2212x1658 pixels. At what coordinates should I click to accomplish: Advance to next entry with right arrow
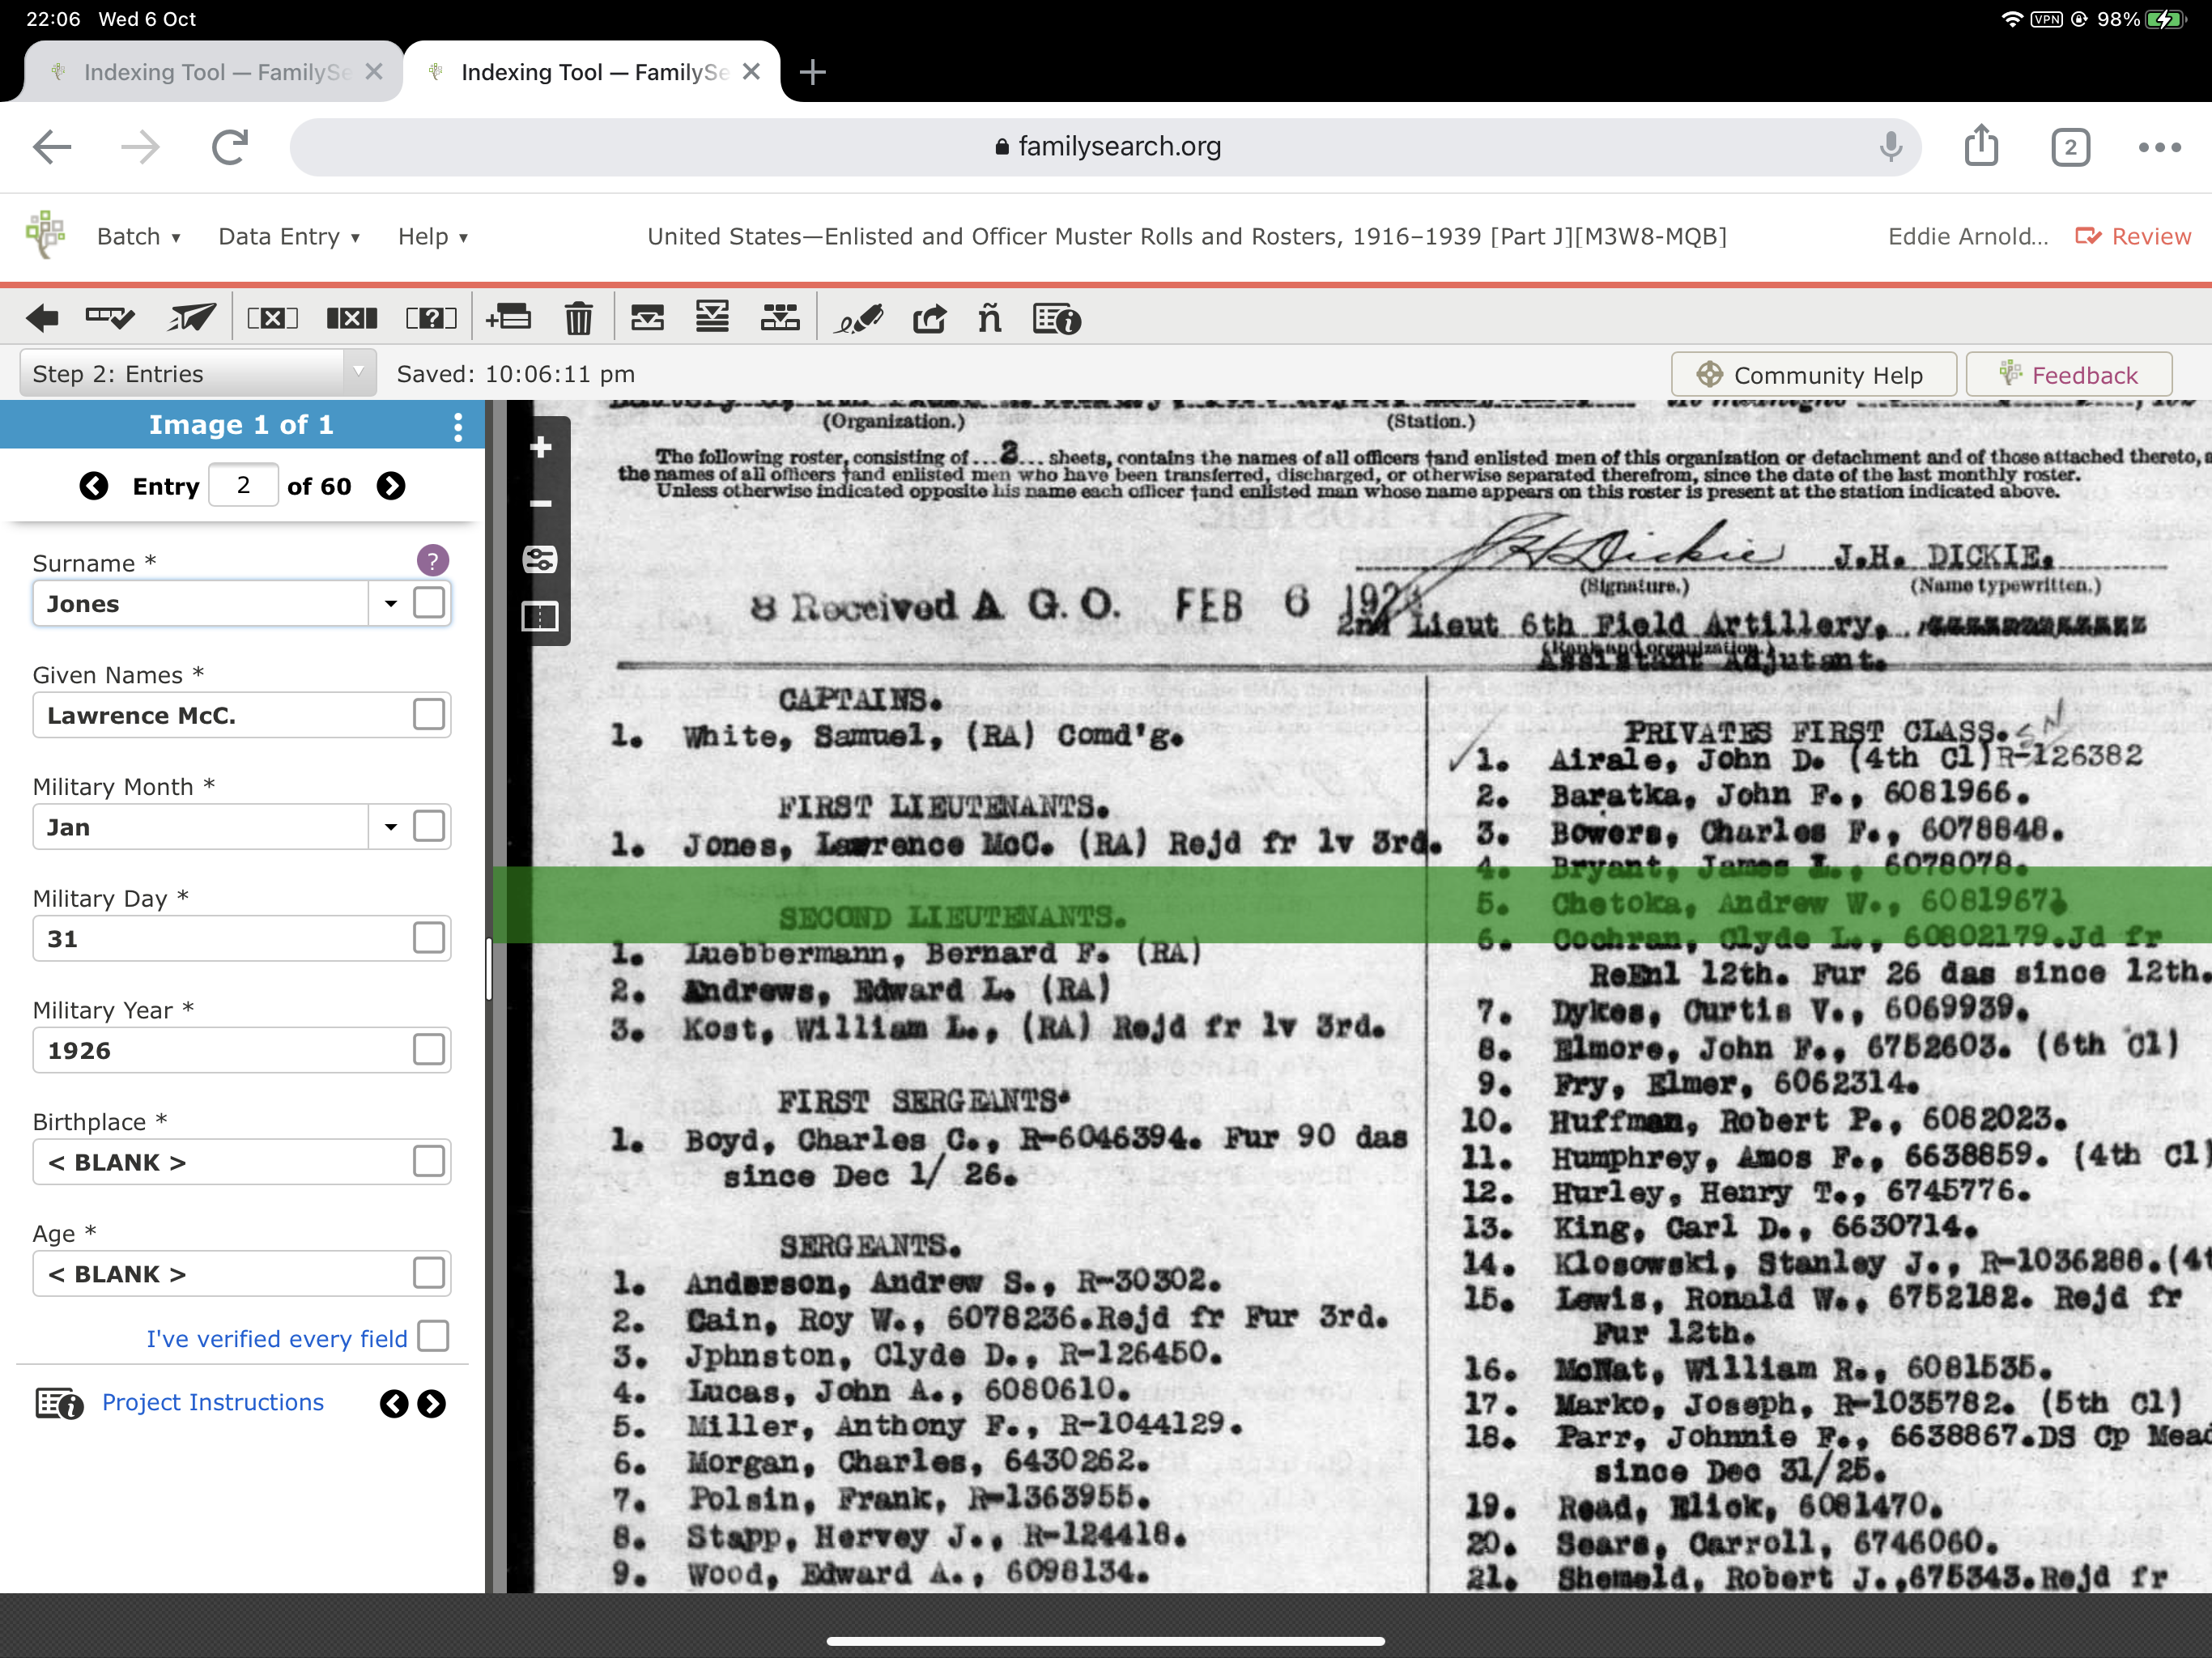coord(391,486)
